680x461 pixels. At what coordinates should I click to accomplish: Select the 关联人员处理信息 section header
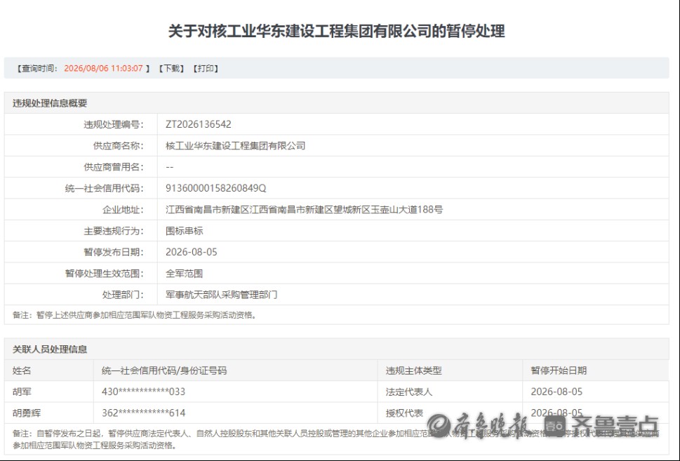click(x=50, y=349)
